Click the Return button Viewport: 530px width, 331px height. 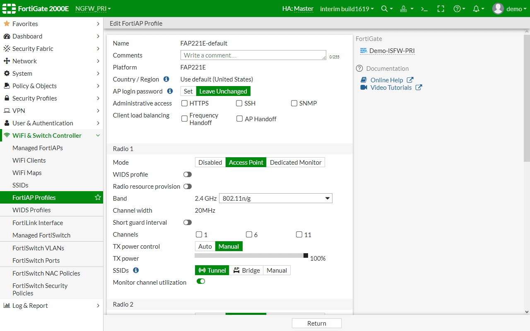click(317, 323)
